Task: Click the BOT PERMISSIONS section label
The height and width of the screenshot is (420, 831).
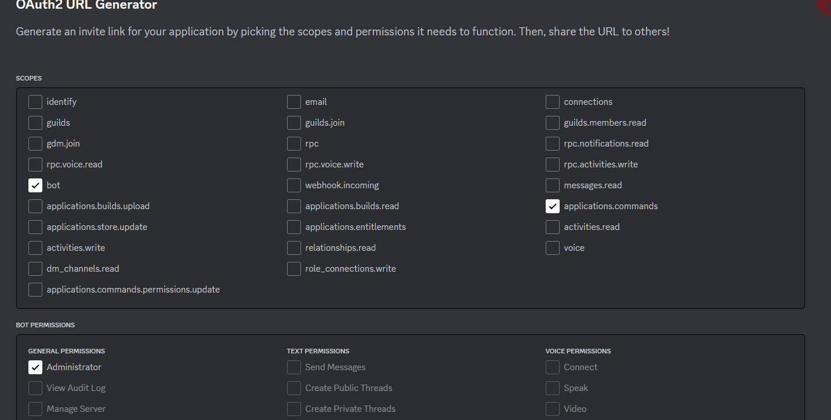Action: coord(45,325)
